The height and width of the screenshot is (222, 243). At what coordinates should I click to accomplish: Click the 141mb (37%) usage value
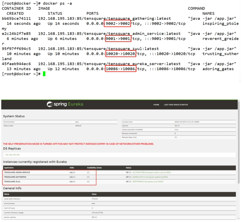pyautogui.click(x=97, y=213)
